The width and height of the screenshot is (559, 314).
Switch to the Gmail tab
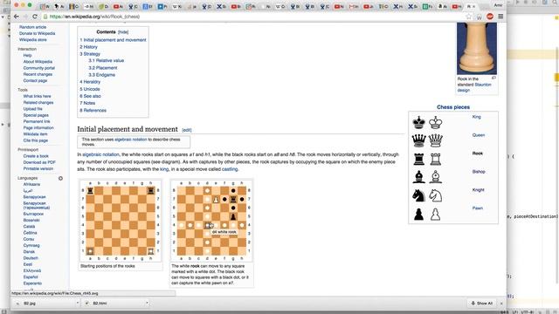tap(353, 6)
